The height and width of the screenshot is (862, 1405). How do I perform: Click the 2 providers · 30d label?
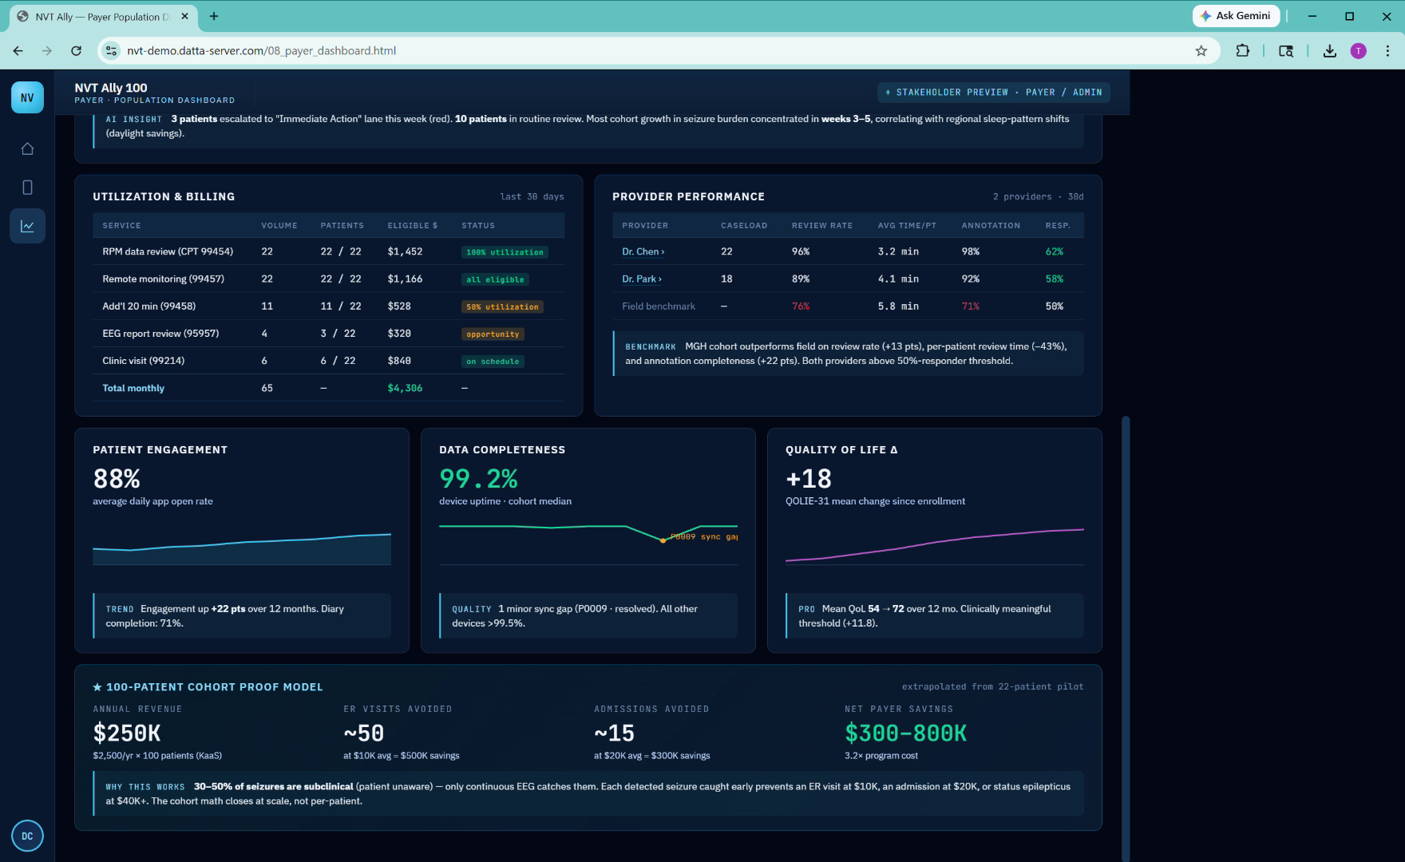tap(1038, 196)
